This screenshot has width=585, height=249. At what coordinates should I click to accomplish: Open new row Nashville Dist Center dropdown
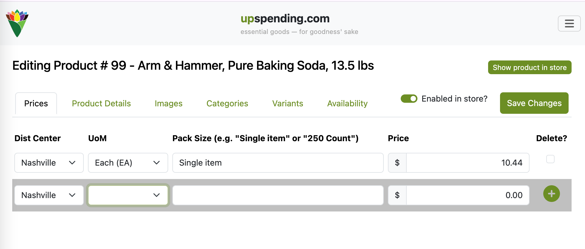point(49,195)
